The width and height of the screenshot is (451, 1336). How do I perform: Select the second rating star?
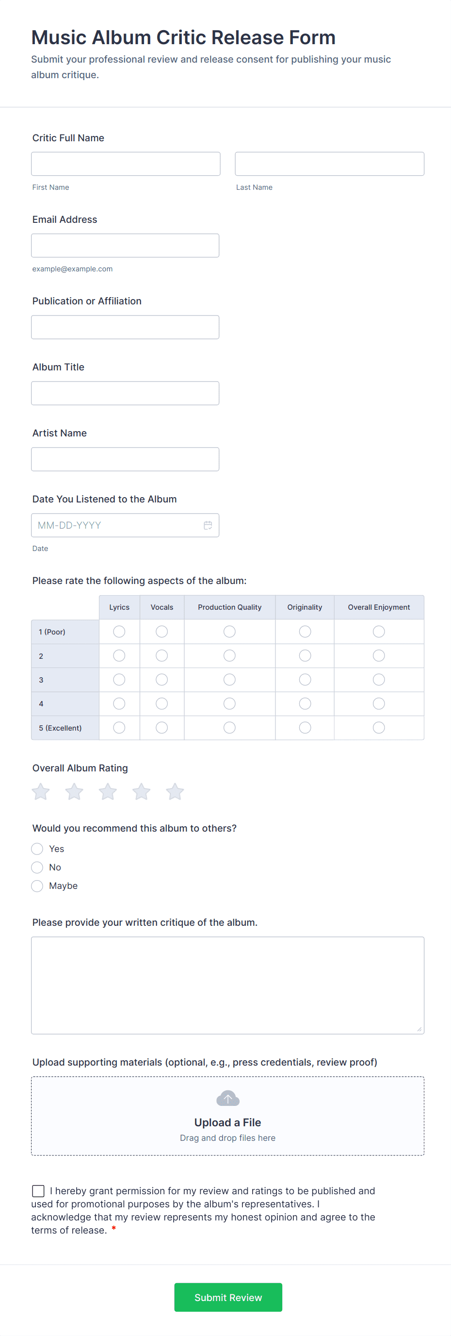pos(74,791)
